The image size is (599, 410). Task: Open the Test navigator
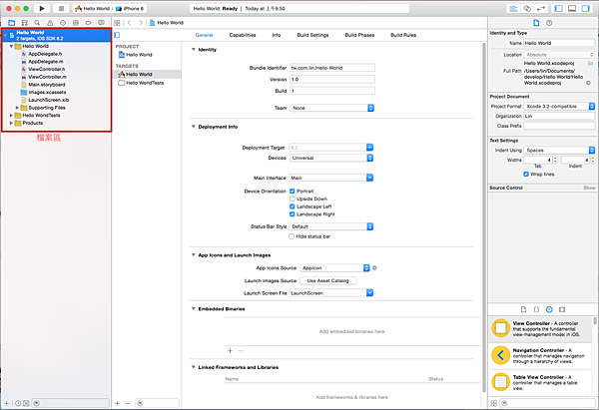pos(63,23)
